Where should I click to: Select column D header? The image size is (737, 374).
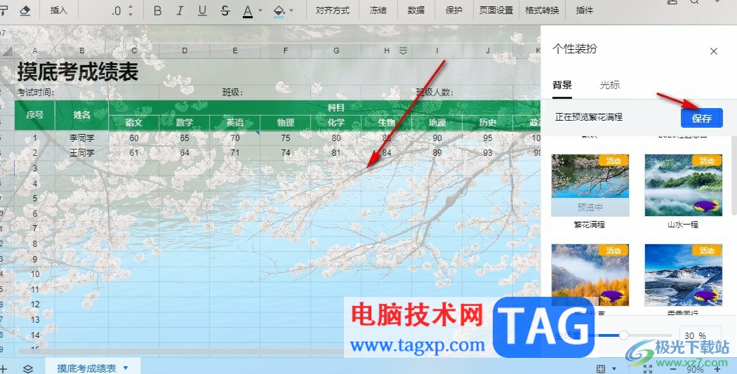click(184, 51)
